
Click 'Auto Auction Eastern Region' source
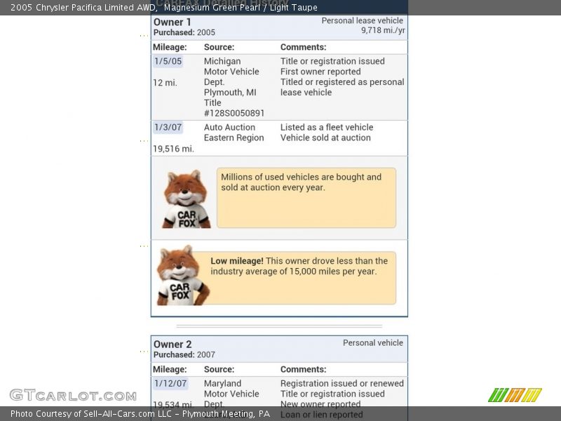(x=234, y=133)
